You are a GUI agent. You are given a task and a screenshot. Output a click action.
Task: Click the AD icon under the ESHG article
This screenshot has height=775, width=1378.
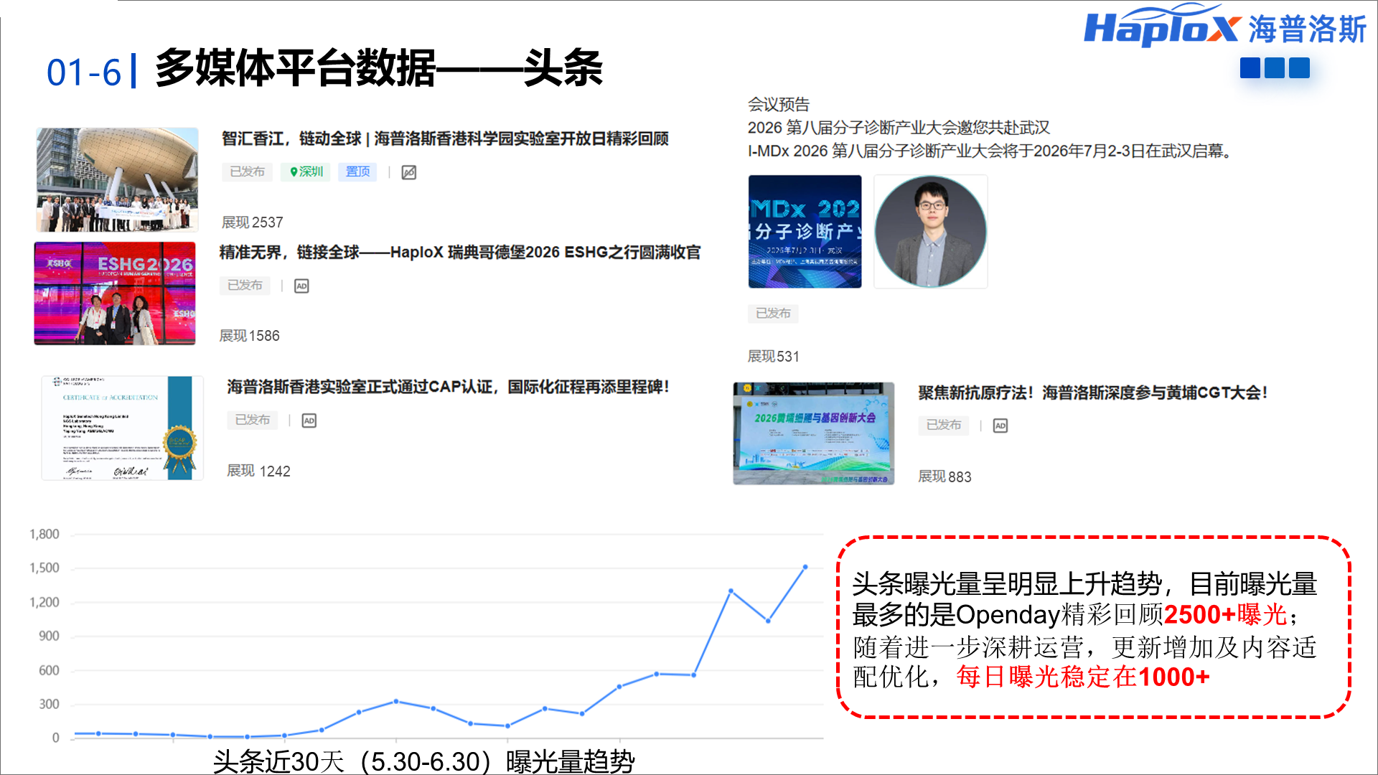(301, 286)
